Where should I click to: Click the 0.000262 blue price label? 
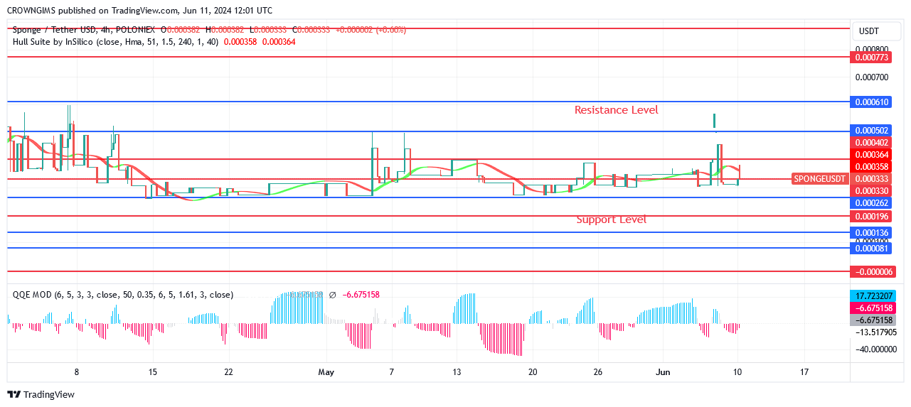pos(872,203)
